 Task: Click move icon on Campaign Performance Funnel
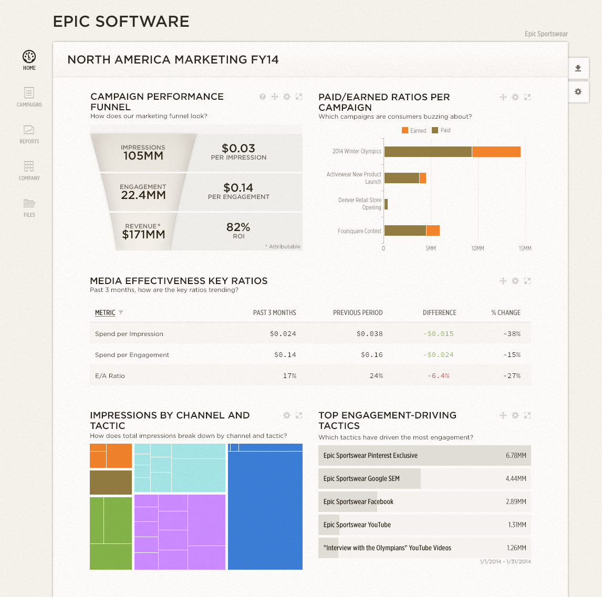point(275,97)
